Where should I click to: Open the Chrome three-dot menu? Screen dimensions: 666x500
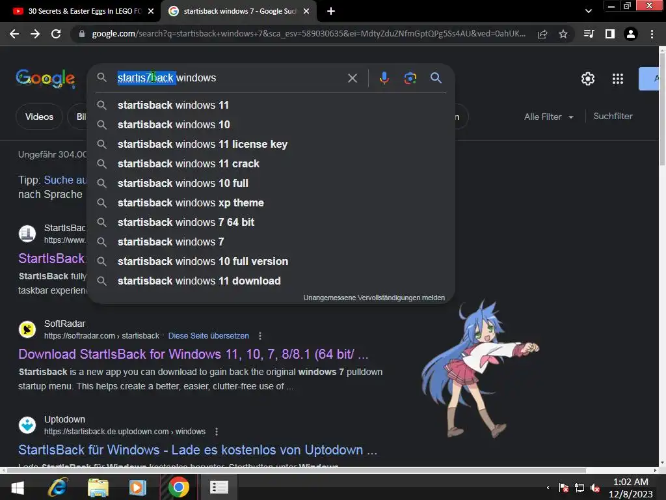[652, 34]
